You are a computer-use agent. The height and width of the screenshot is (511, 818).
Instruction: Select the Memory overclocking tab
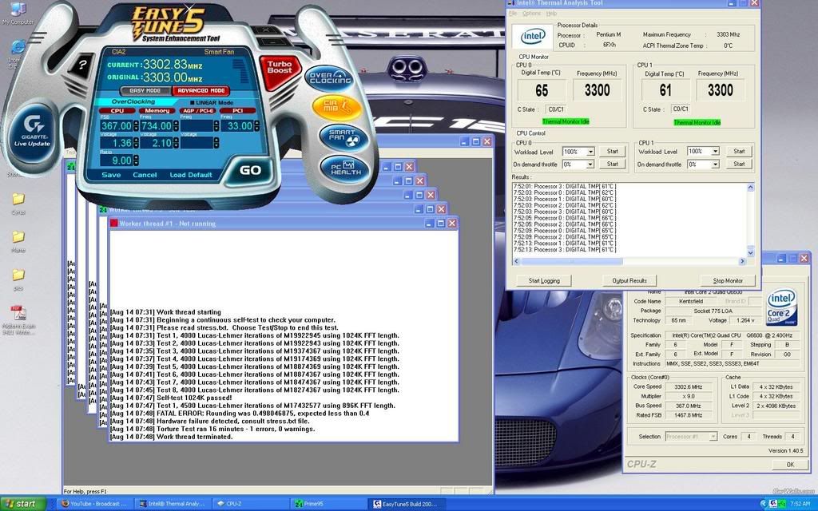[157, 110]
